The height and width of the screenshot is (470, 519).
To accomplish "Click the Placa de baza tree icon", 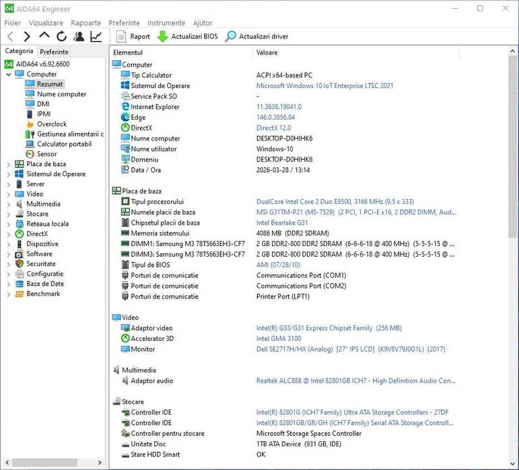I will (x=20, y=164).
